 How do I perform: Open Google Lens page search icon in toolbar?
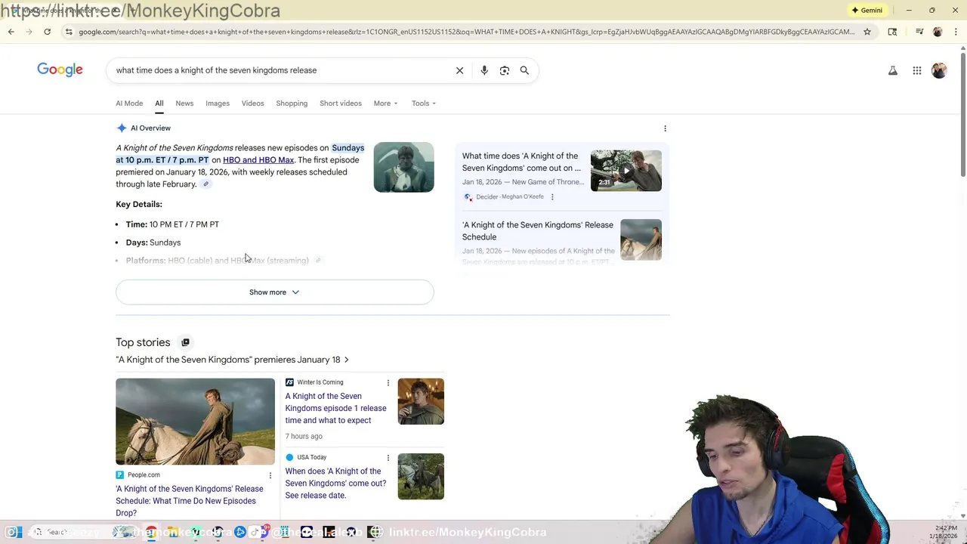pos(892,32)
